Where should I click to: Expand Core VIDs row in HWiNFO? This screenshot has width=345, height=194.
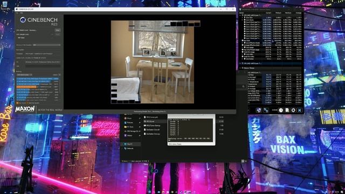(243, 18)
